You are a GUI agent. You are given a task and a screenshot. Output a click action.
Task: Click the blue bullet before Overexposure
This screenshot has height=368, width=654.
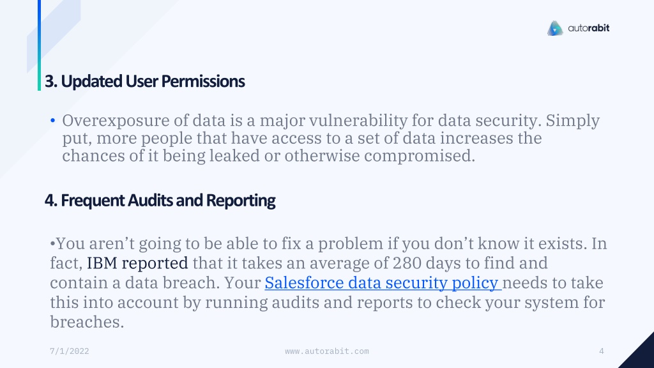pyautogui.click(x=52, y=121)
